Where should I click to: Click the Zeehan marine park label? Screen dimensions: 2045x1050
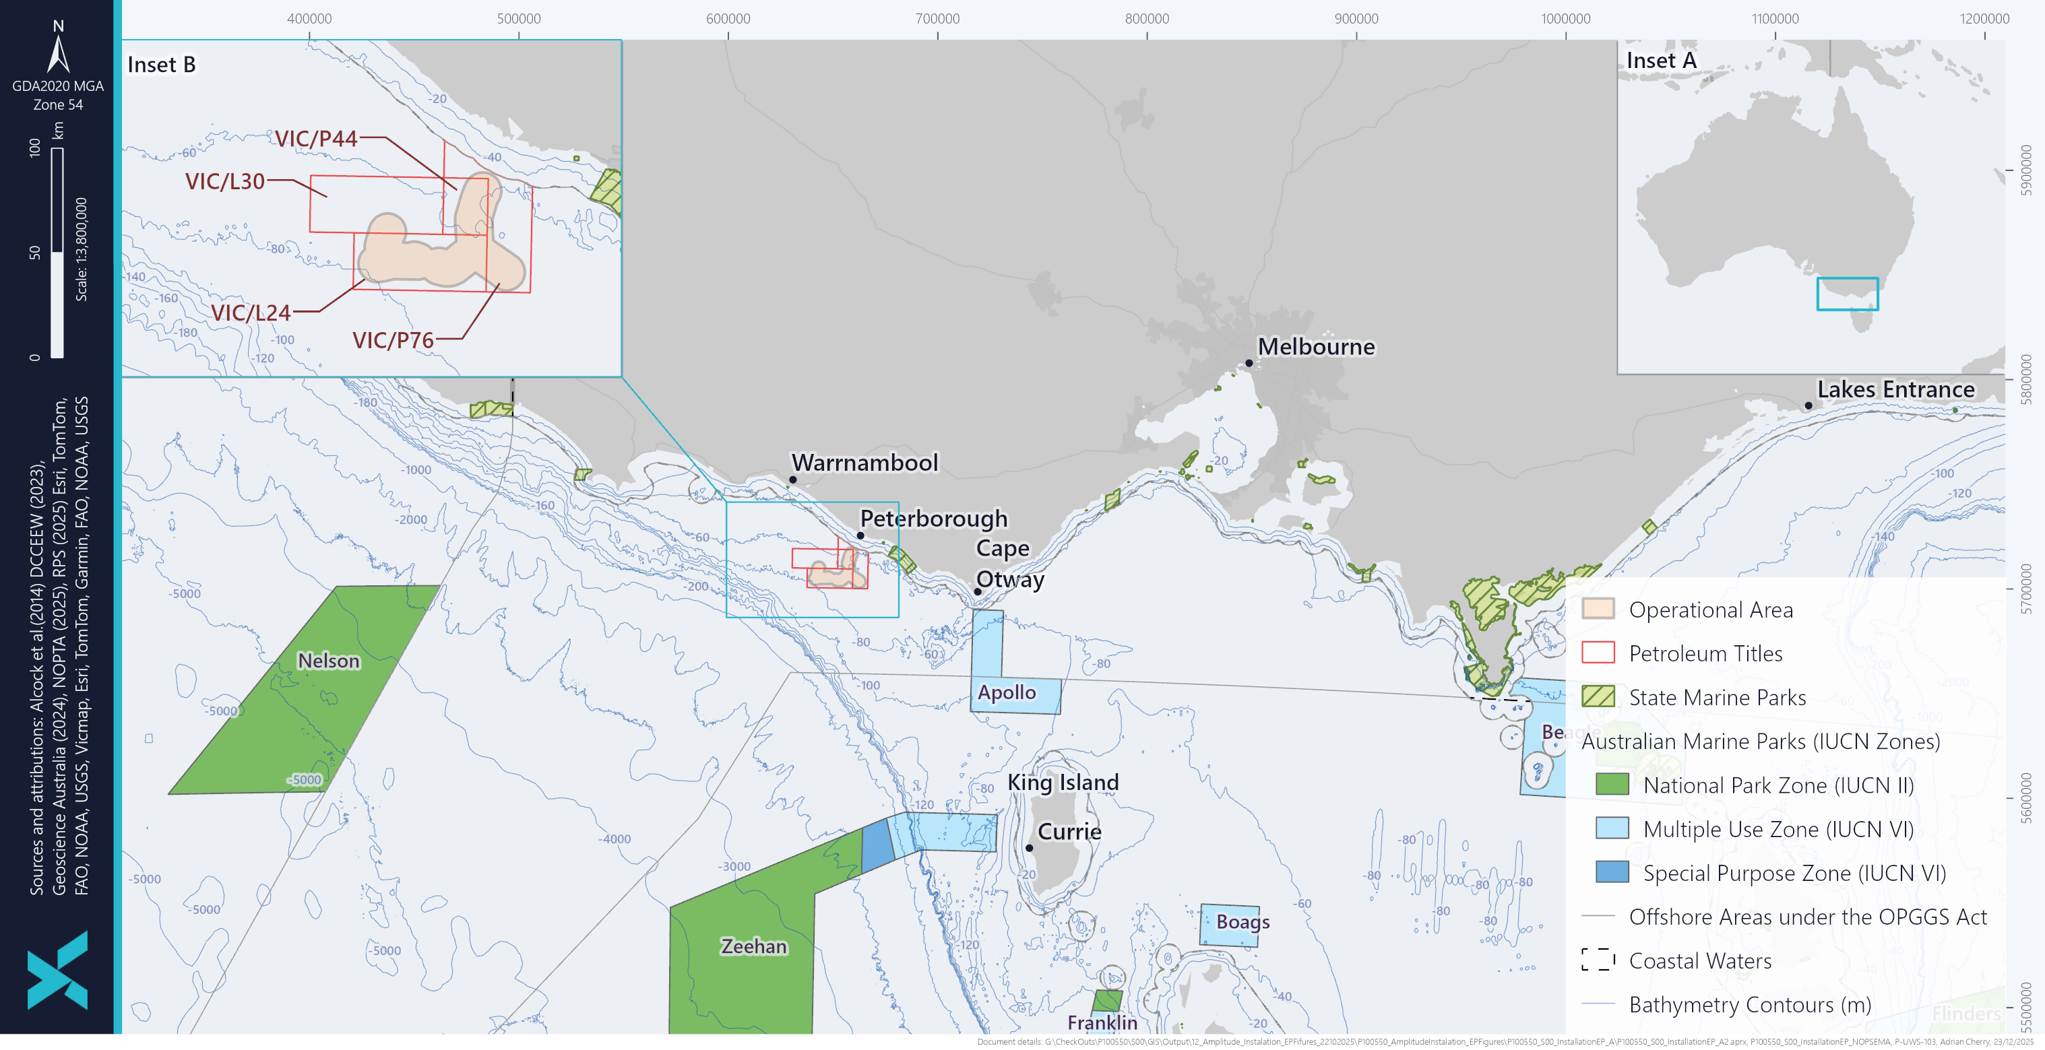[x=753, y=946]
